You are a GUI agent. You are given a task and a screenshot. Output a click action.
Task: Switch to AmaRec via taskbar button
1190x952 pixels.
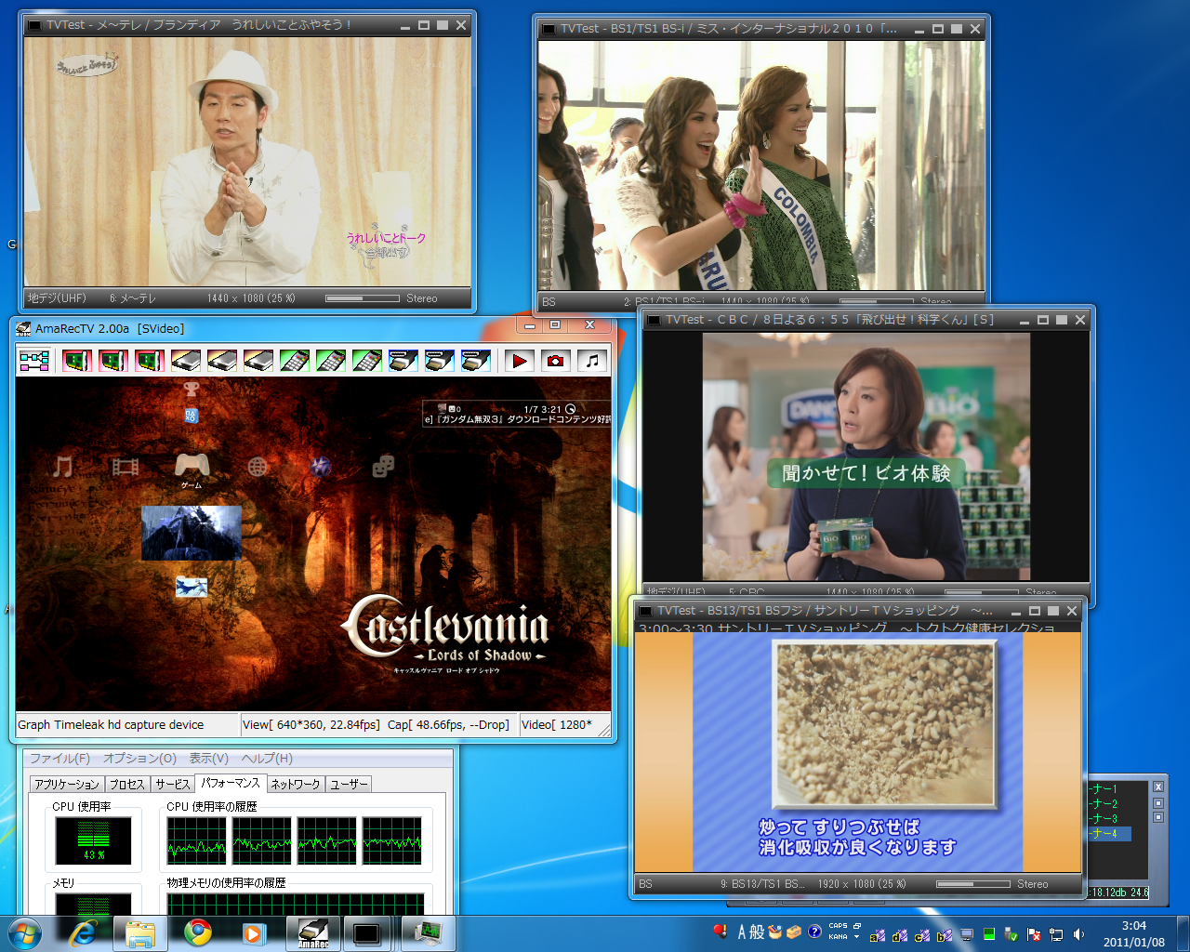313,932
